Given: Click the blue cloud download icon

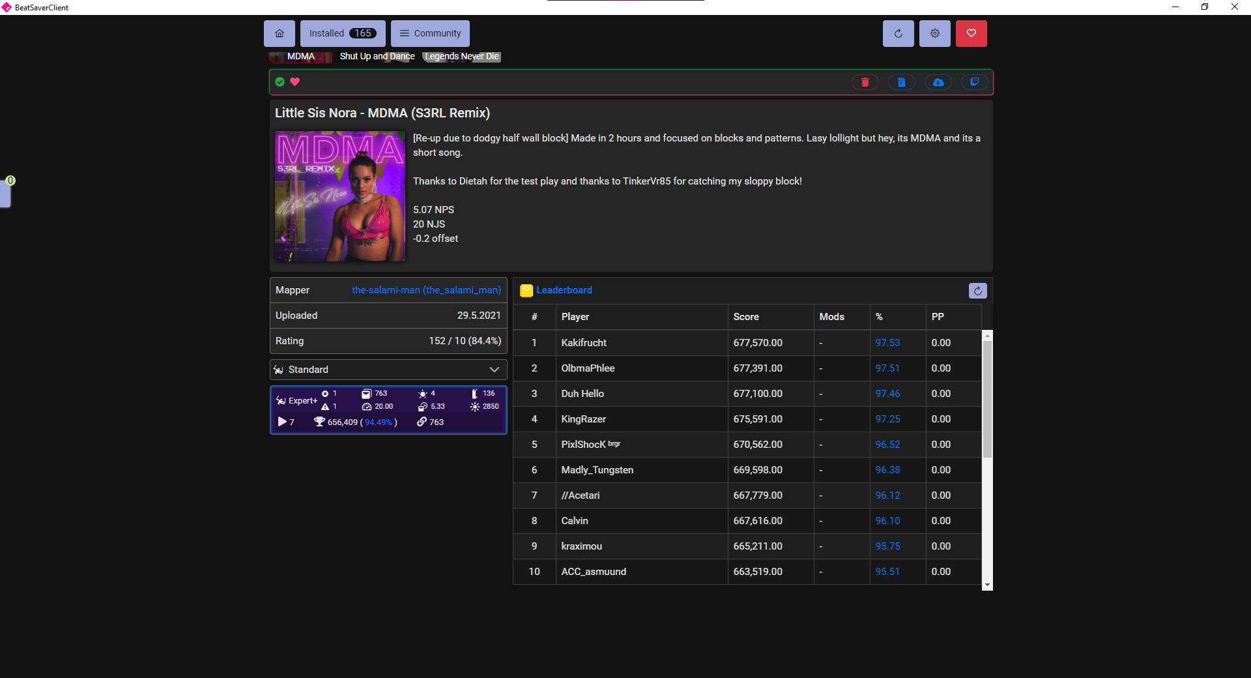Looking at the screenshot, I should coord(938,82).
